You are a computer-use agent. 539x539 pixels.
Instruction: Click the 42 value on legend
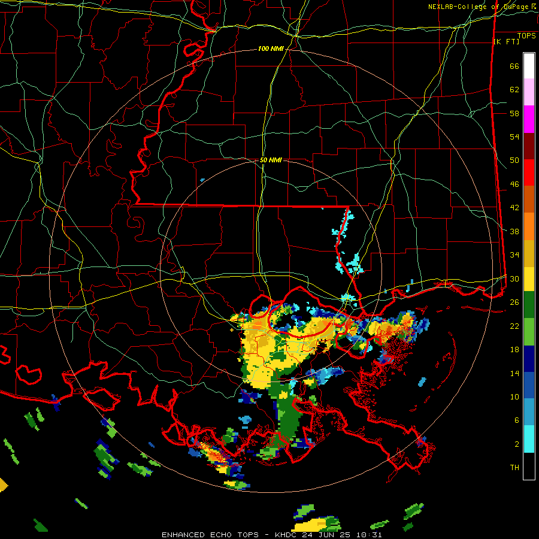(x=514, y=208)
